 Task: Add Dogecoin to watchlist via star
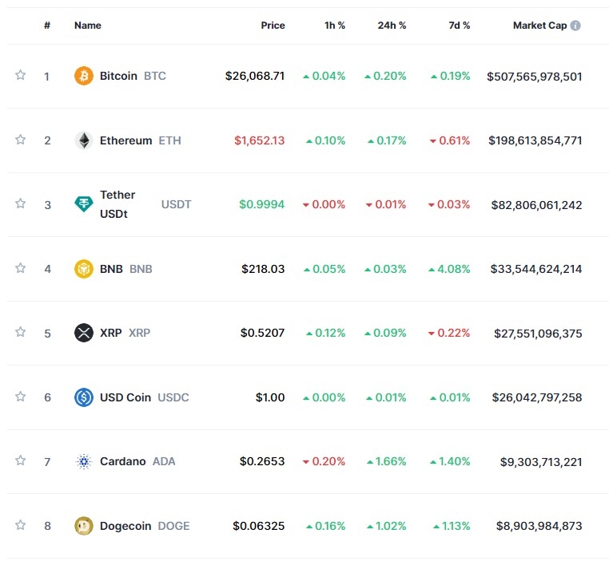point(20,525)
